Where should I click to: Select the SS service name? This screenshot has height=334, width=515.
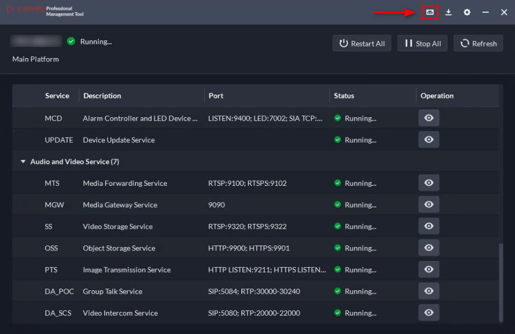48,227
